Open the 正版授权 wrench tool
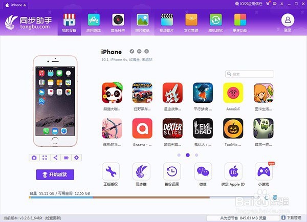The width and height of the screenshot is (307, 222). tap(111, 171)
